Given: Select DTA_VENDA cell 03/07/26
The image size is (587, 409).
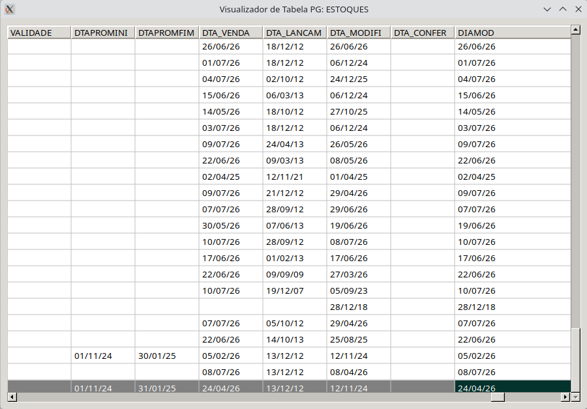Looking at the screenshot, I should 231,128.
